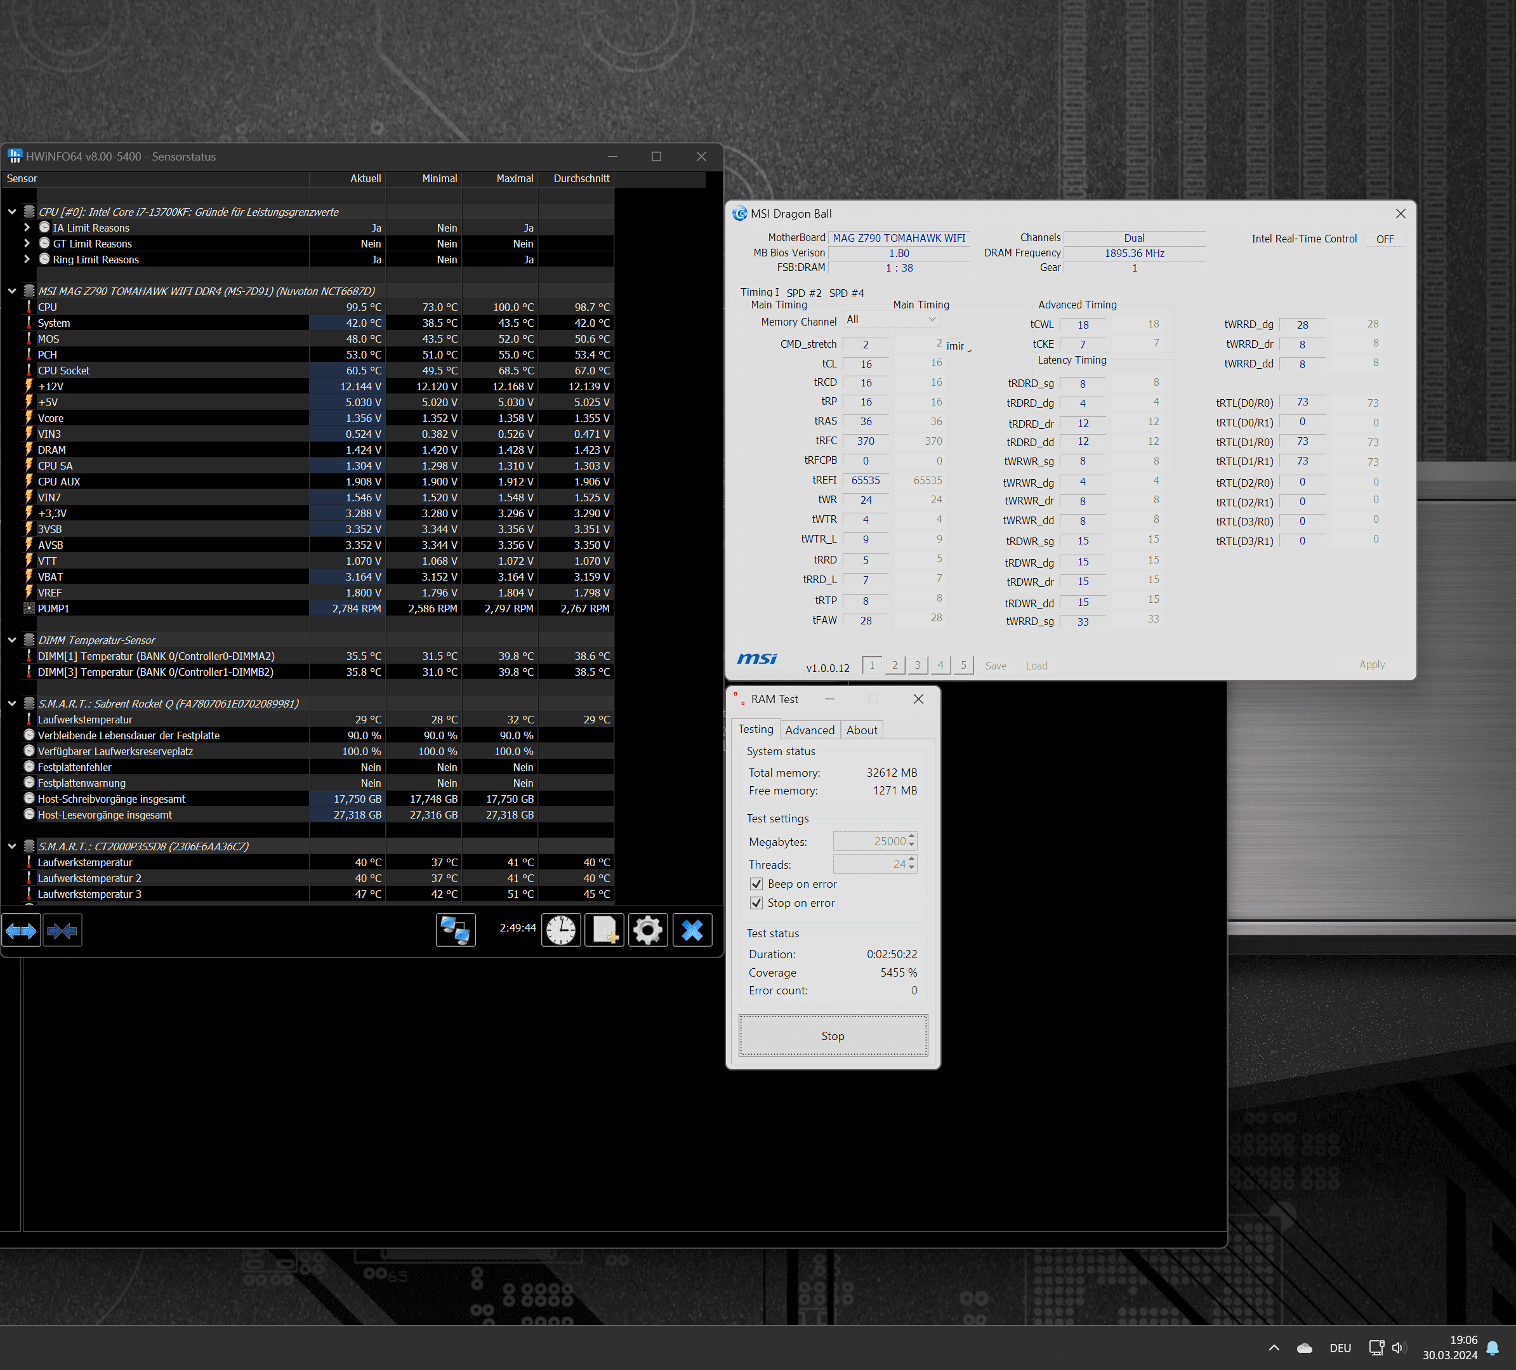Image resolution: width=1516 pixels, height=1370 pixels.
Task: Switch to the Advanced tab in RAM Test
Action: tap(809, 730)
